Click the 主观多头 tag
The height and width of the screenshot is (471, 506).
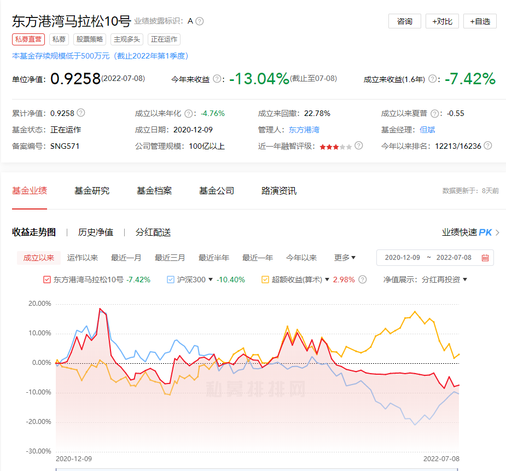[x=127, y=39]
